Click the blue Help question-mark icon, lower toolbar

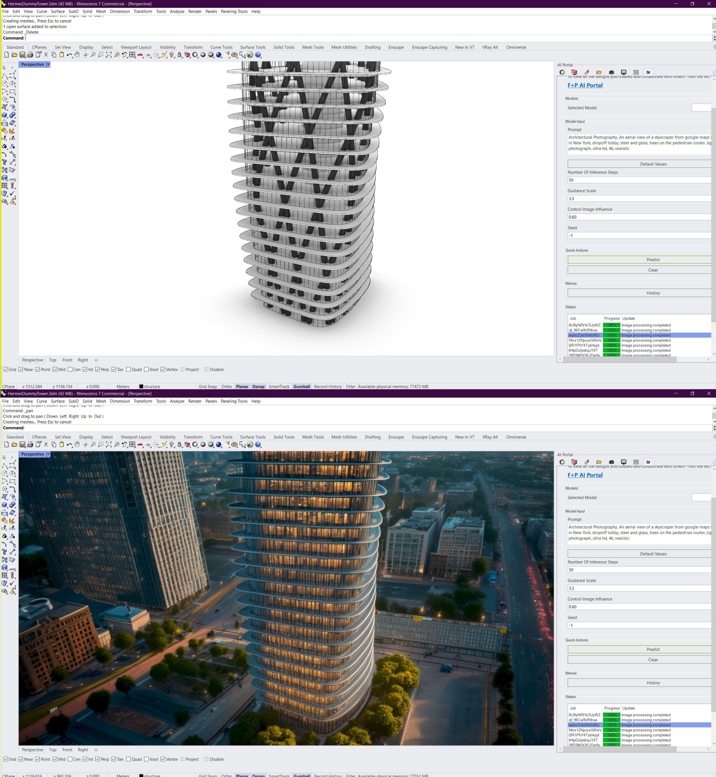pyautogui.click(x=258, y=445)
